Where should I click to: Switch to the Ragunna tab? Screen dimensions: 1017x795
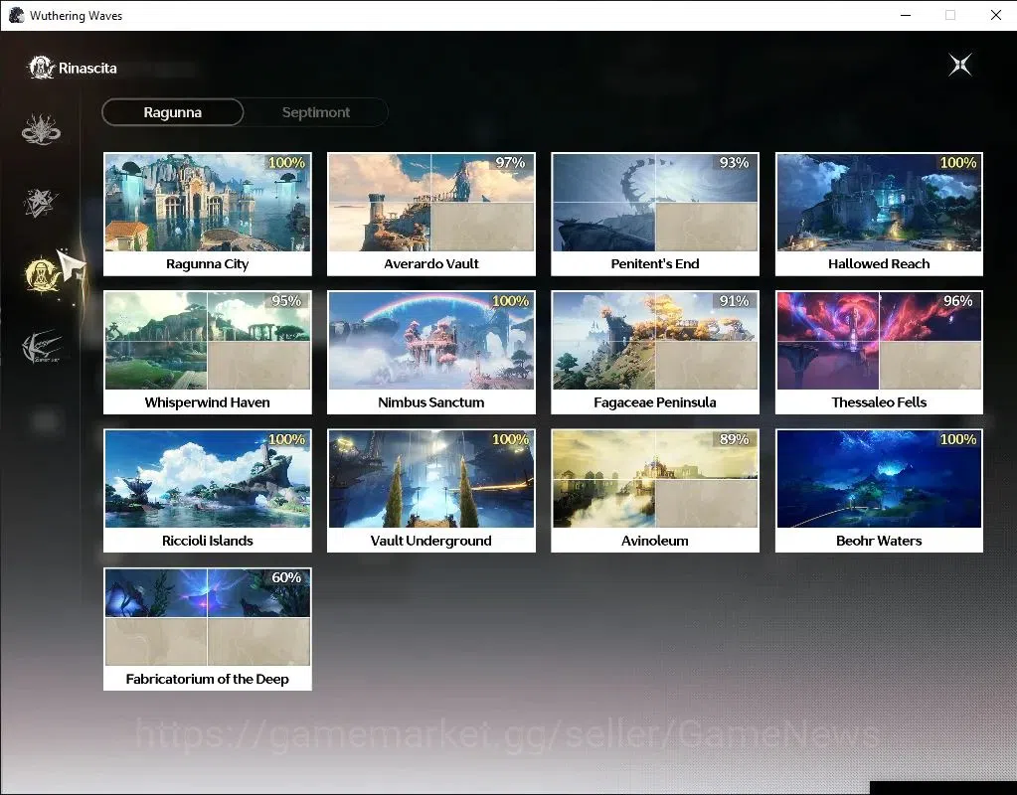pos(173,112)
